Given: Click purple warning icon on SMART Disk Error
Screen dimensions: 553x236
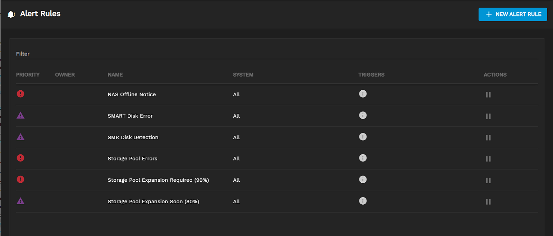Looking at the screenshot, I should (20, 115).
